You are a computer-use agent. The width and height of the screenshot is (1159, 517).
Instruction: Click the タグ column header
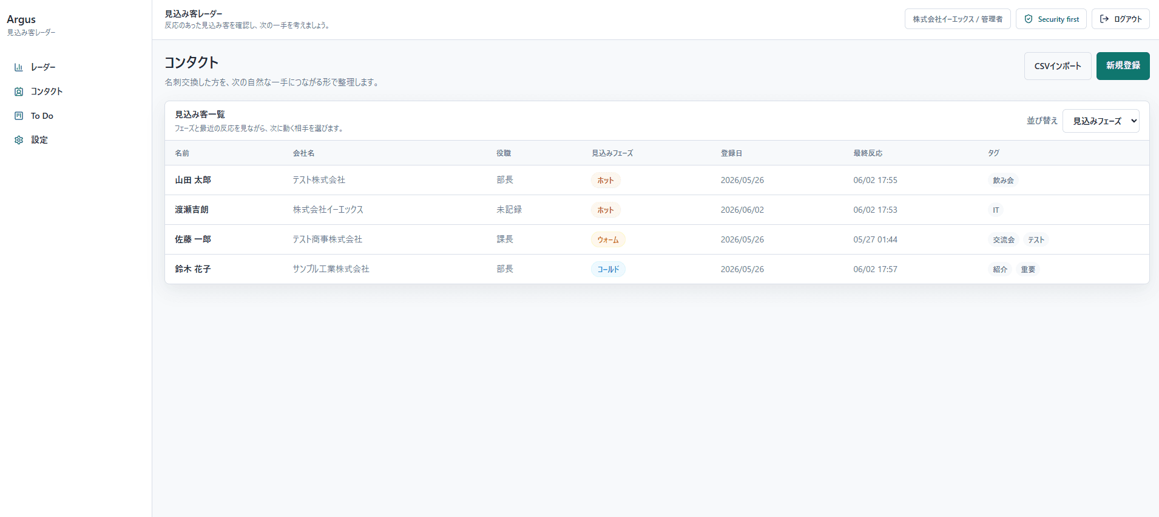[x=993, y=153]
